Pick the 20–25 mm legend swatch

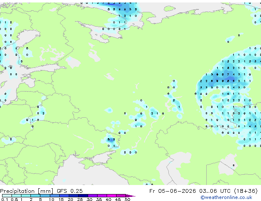tap(74, 196)
